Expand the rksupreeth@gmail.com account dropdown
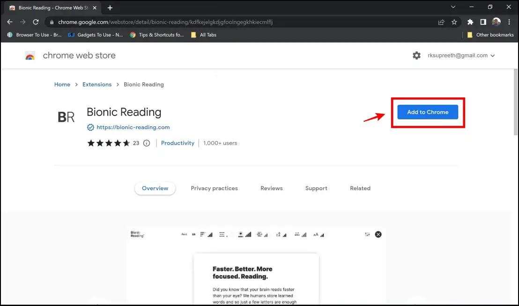This screenshot has width=519, height=306. pyautogui.click(x=461, y=56)
